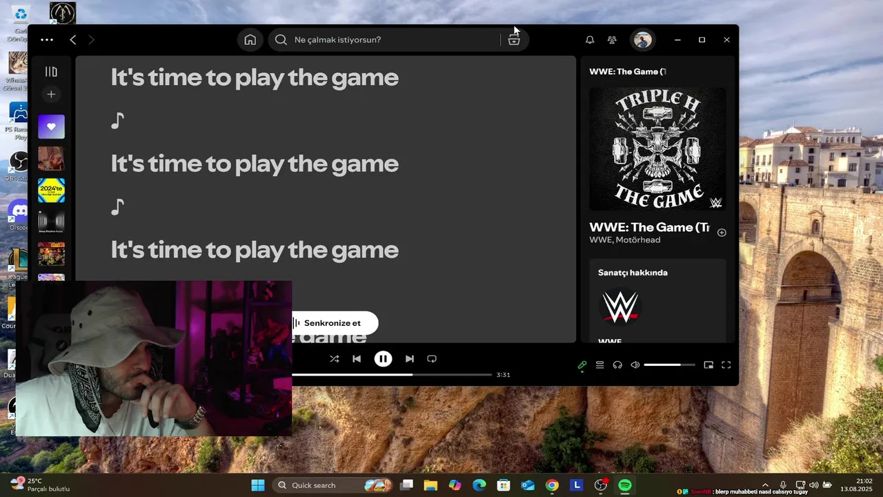Open connect to a device headphones icon
This screenshot has width=883, height=497.
[x=617, y=365]
